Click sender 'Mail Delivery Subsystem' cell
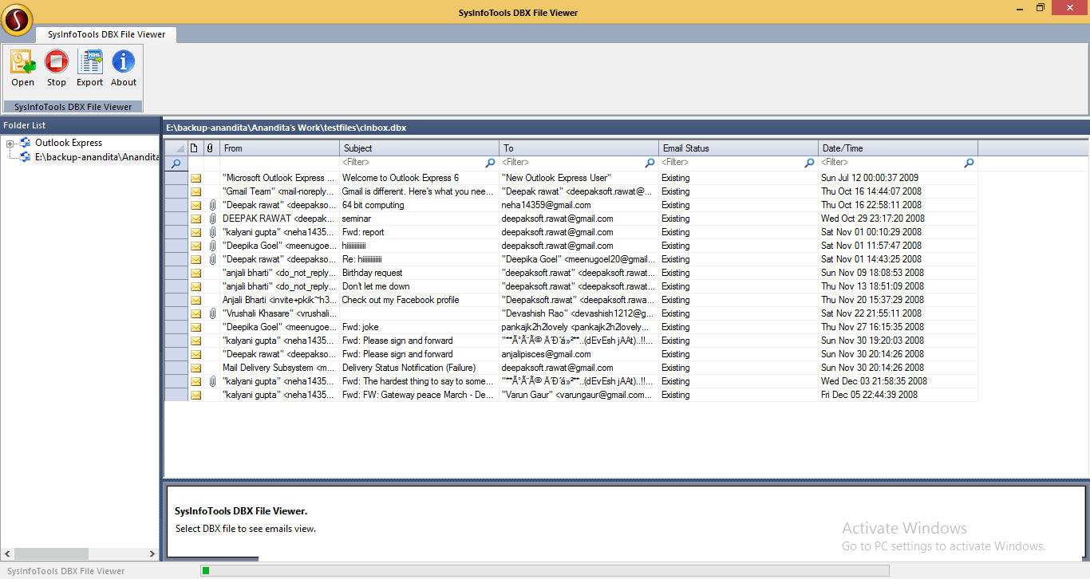This screenshot has height=579, width=1090. pyautogui.click(x=280, y=368)
